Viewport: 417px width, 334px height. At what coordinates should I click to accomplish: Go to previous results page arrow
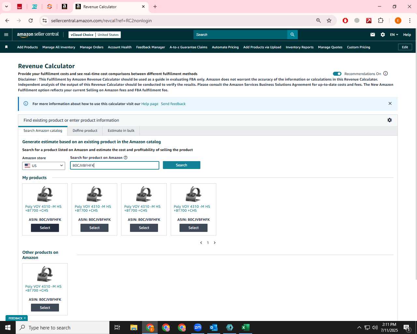[201, 243]
